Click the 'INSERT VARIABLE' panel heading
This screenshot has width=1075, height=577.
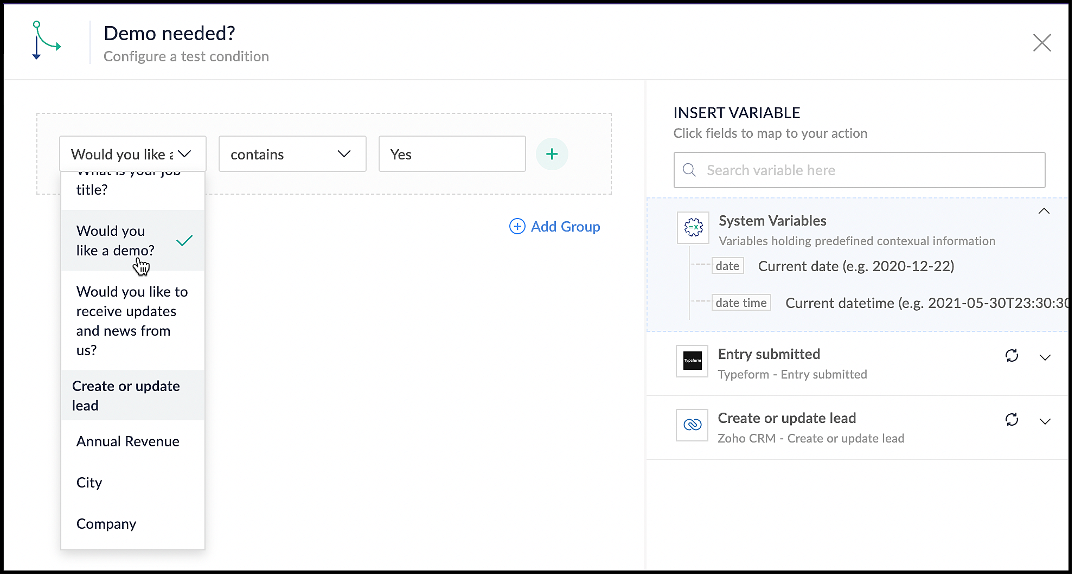(737, 113)
